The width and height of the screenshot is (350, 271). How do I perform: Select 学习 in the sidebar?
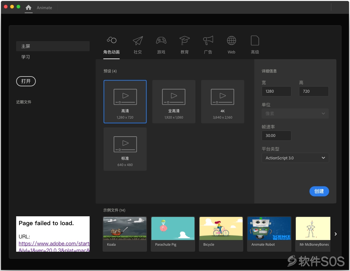tap(25, 57)
